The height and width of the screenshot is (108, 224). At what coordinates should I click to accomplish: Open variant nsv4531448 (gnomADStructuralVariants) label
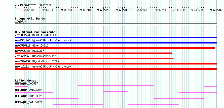[x=43, y=40]
